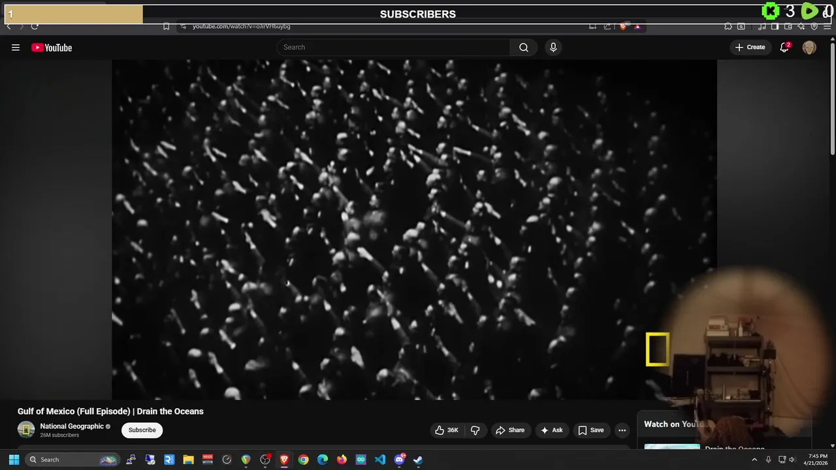Viewport: 836px width, 470px height.
Task: Open Brave VPN shield icon in toolbar
Action: pos(814,26)
